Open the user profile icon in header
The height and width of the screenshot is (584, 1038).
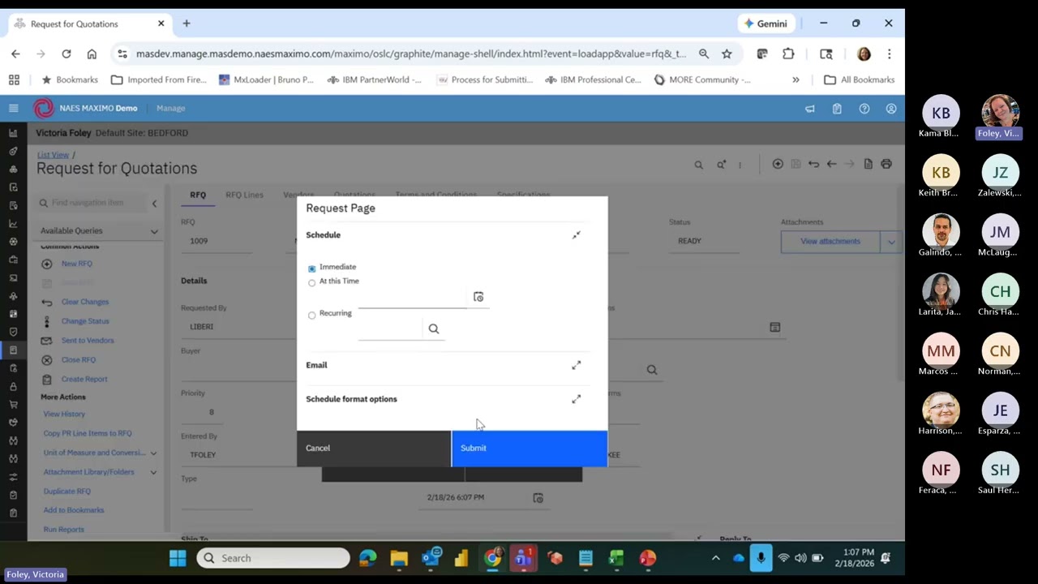click(x=891, y=108)
